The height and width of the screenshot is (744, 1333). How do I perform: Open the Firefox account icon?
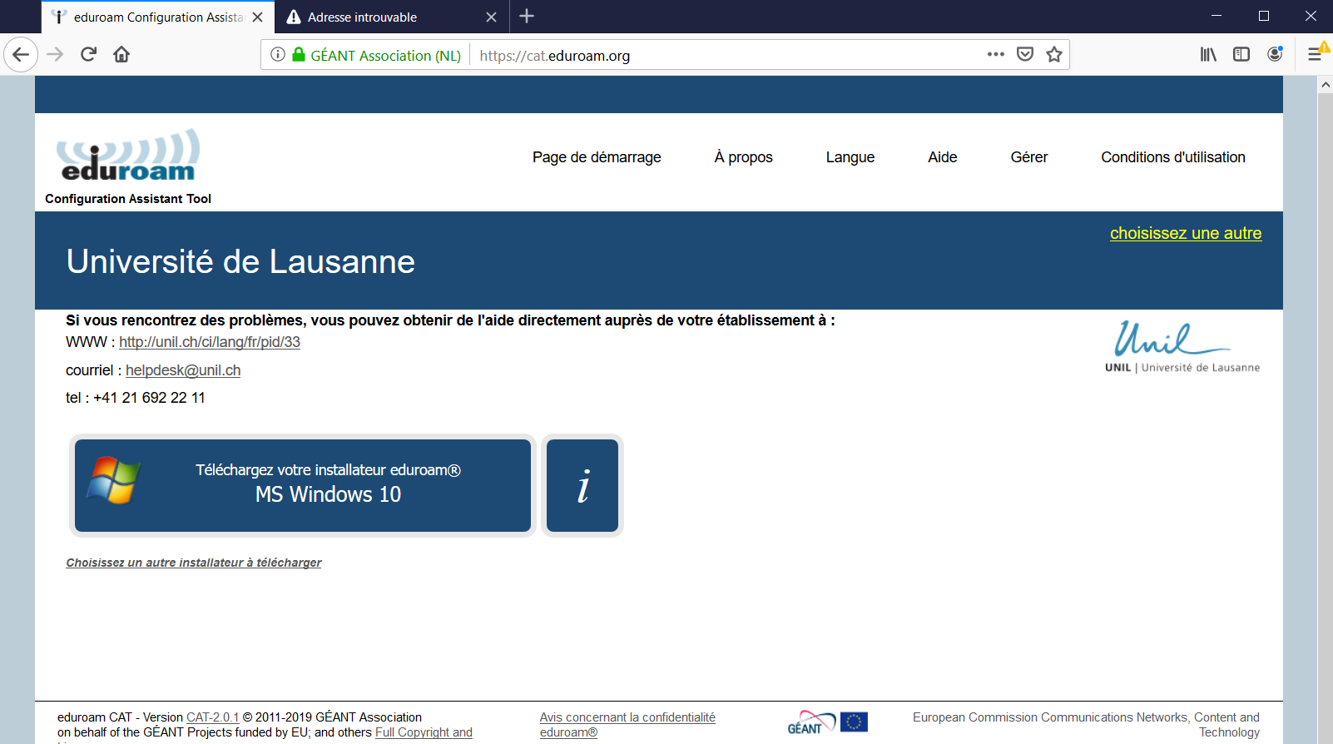pos(1274,55)
